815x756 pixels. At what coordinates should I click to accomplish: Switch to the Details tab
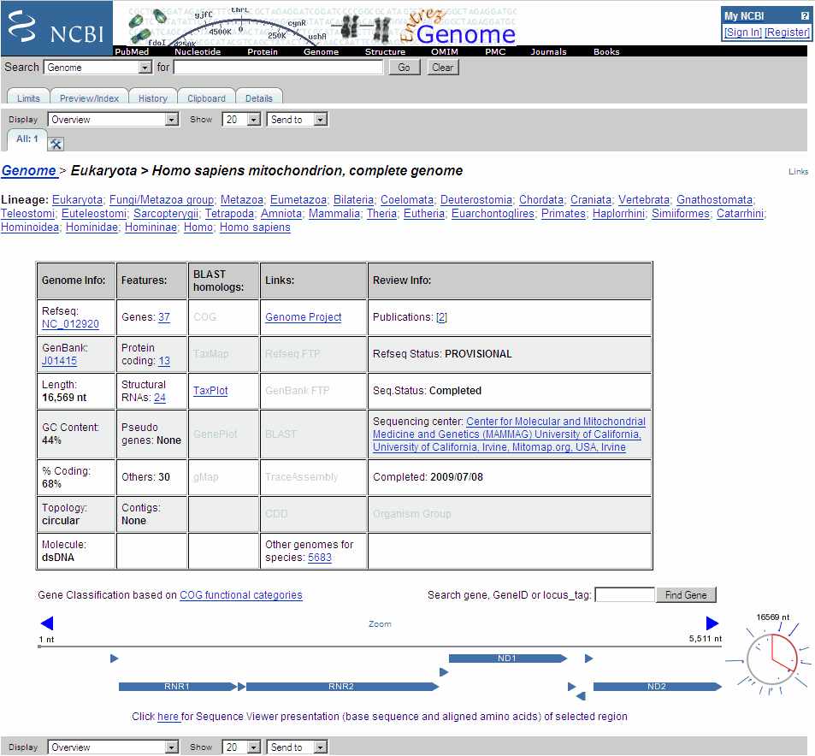pos(259,98)
